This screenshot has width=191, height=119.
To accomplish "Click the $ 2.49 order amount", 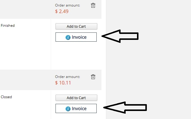I will (62, 11).
